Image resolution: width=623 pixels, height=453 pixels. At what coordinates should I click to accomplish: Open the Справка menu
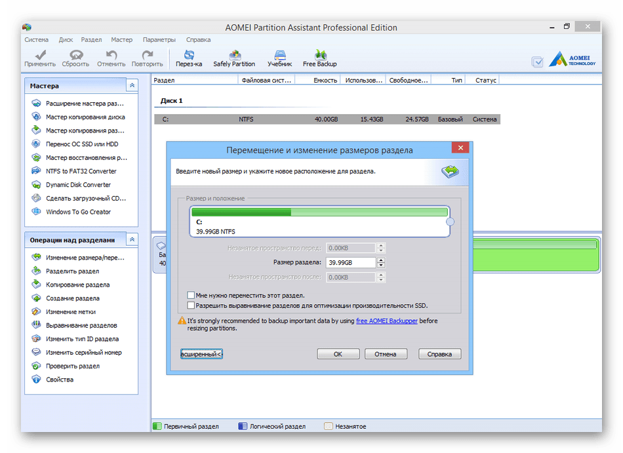click(x=198, y=40)
